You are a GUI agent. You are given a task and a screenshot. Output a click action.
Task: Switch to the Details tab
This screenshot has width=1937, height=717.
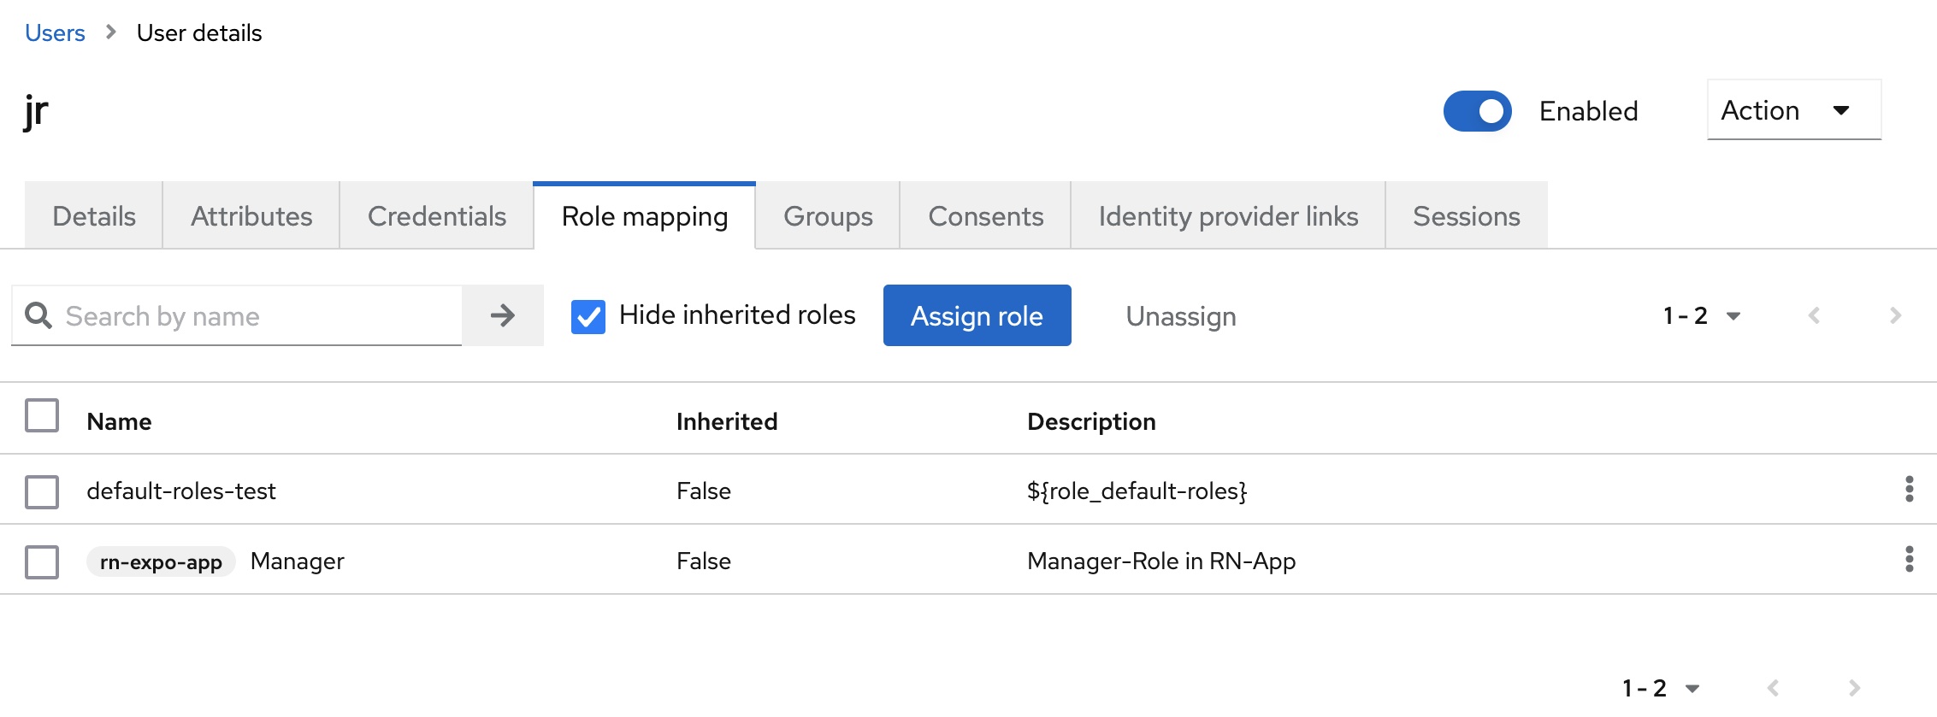94,216
